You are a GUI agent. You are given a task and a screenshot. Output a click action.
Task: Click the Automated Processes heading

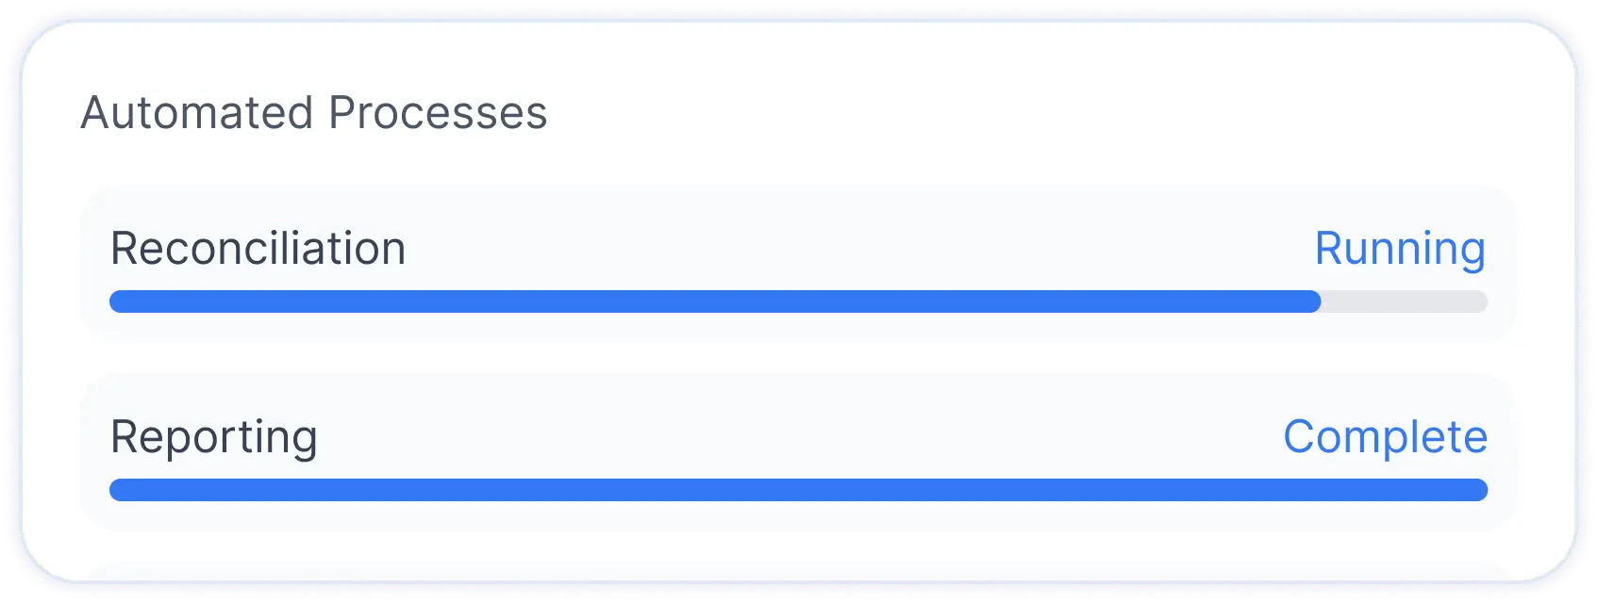(x=313, y=113)
